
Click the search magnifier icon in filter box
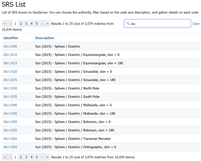pyautogui.click(x=128, y=23)
